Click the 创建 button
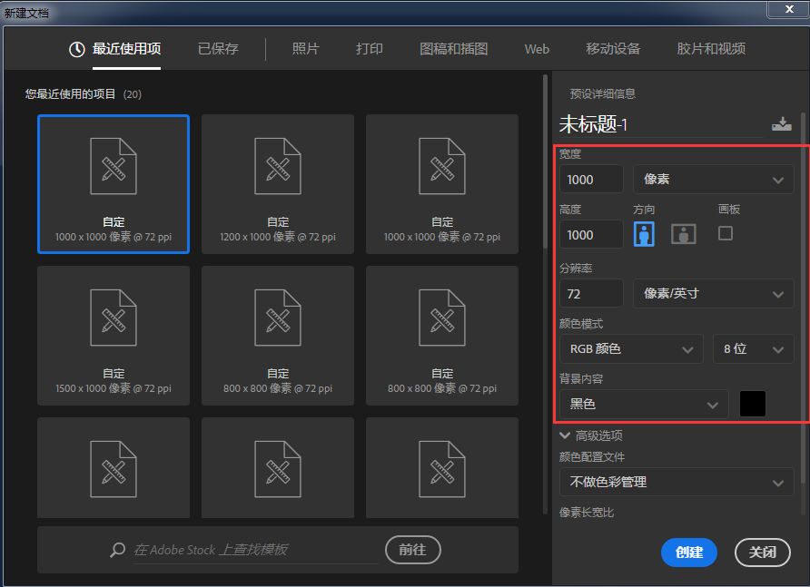Viewport: 810px width, 587px height. coord(688,553)
